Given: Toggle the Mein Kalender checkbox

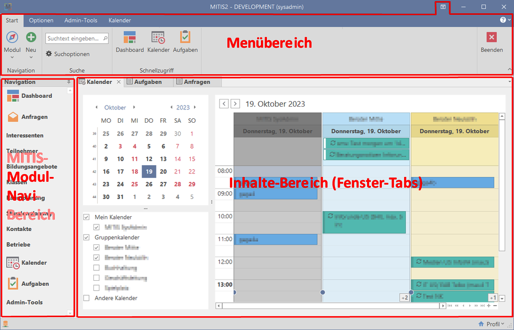Looking at the screenshot, I should (86, 217).
